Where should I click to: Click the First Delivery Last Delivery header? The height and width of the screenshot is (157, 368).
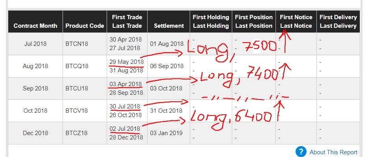338,22
